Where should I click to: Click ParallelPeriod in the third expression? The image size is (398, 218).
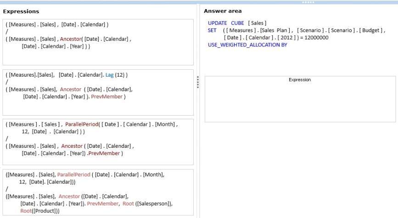tap(81, 124)
